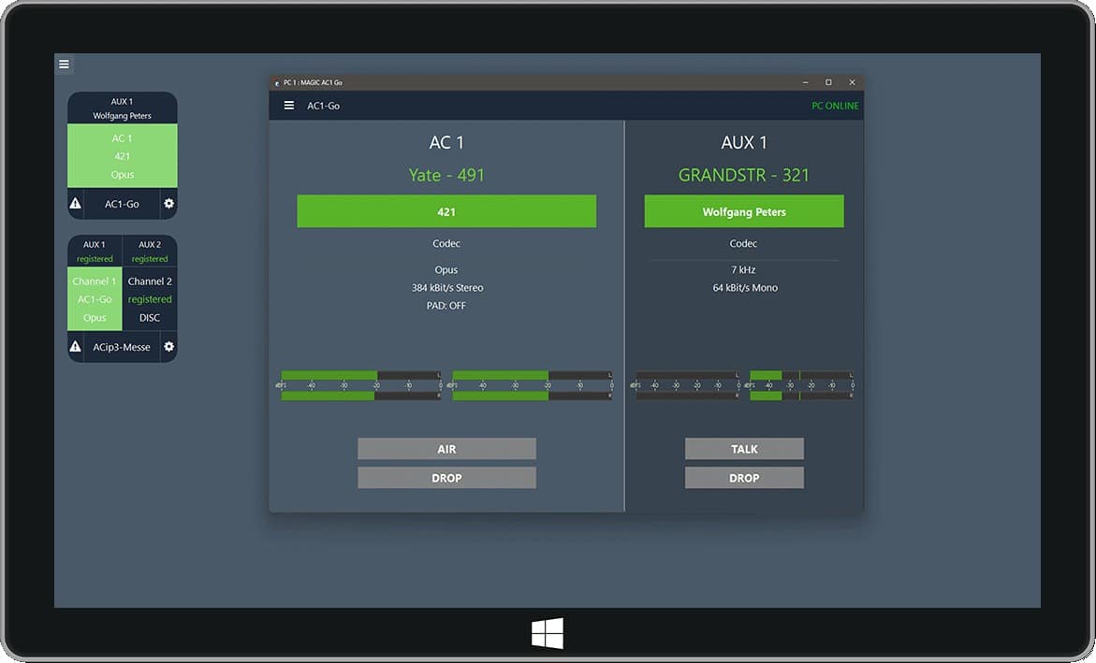Select the Channel 2 DISC tile
This screenshot has height=663, width=1096.
[x=150, y=299]
